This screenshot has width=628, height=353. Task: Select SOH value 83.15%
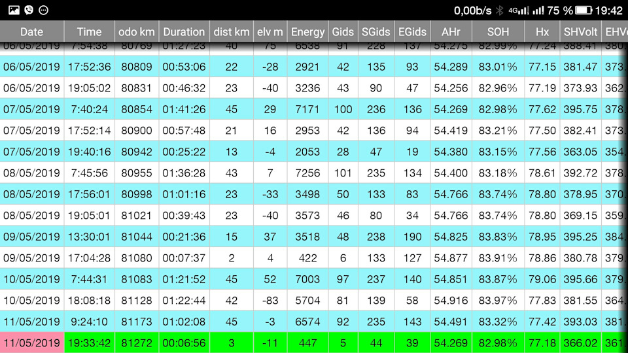pos(498,152)
